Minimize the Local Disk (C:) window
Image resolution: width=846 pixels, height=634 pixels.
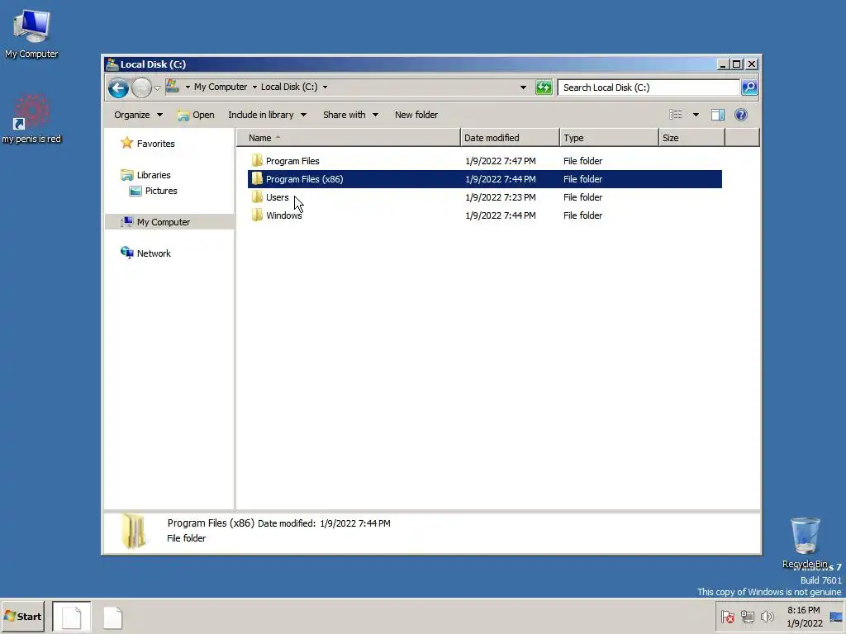pos(723,64)
